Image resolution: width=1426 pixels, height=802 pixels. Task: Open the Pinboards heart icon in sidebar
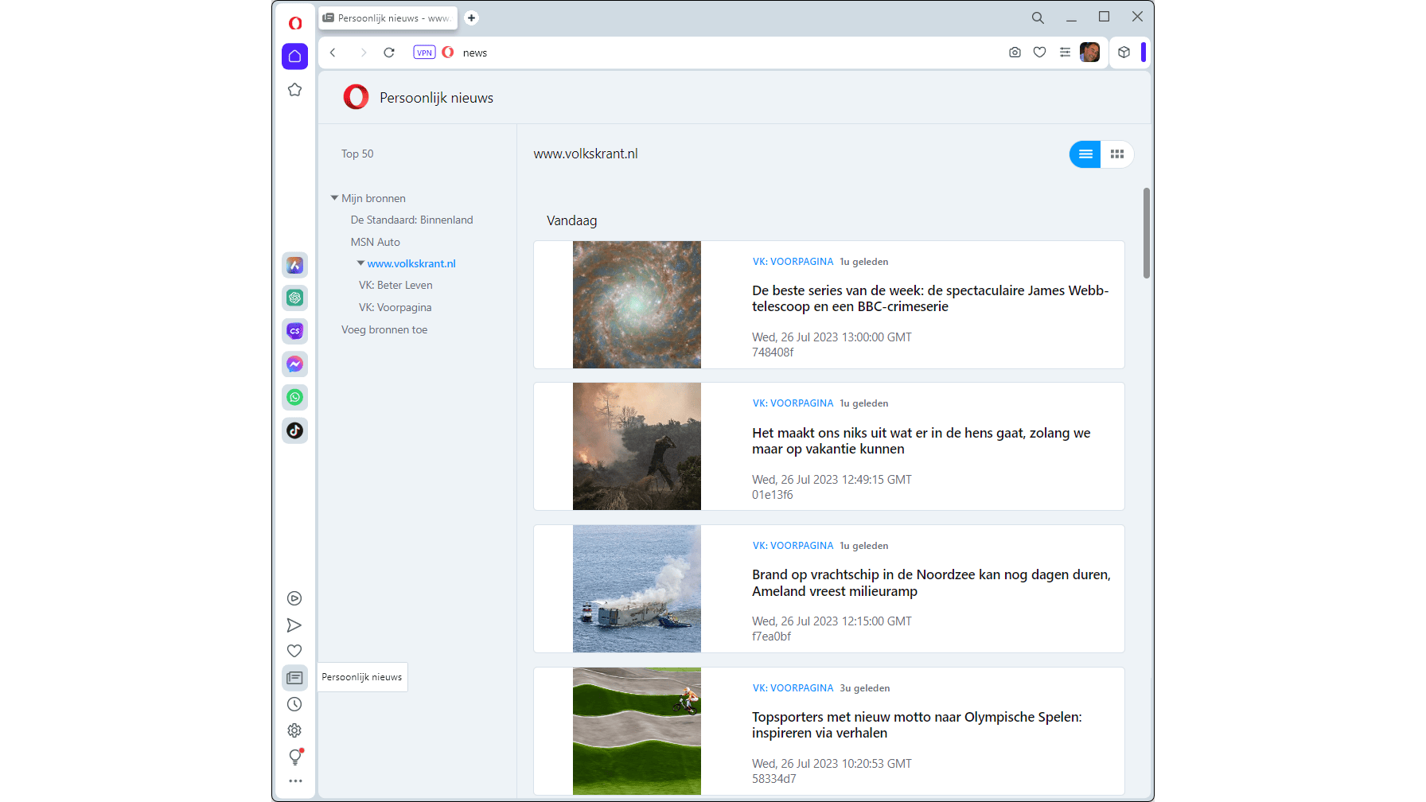(x=294, y=651)
